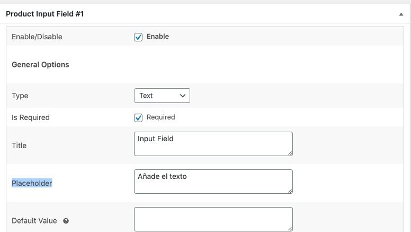Click the Default Value help question mark icon
The image size is (411, 232).
[66, 221]
